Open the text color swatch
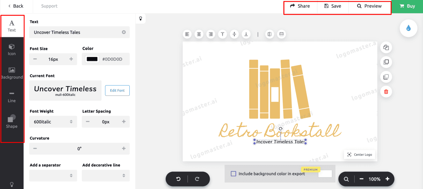Viewport: 423px width, 189px height. pyautogui.click(x=92, y=59)
